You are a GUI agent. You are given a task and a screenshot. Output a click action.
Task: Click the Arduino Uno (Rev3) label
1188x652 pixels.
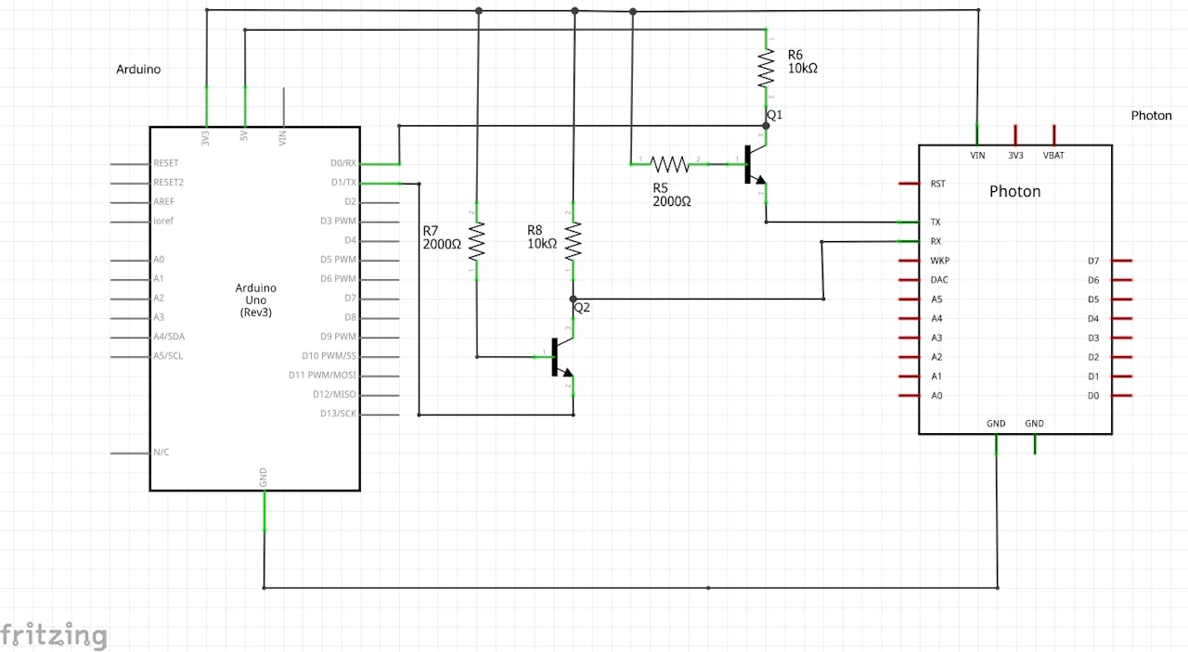(x=256, y=300)
